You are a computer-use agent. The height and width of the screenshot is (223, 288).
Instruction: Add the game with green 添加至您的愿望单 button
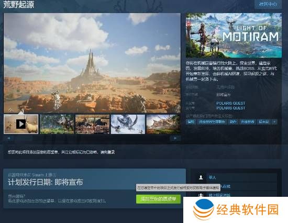pyautogui.click(x=158, y=199)
